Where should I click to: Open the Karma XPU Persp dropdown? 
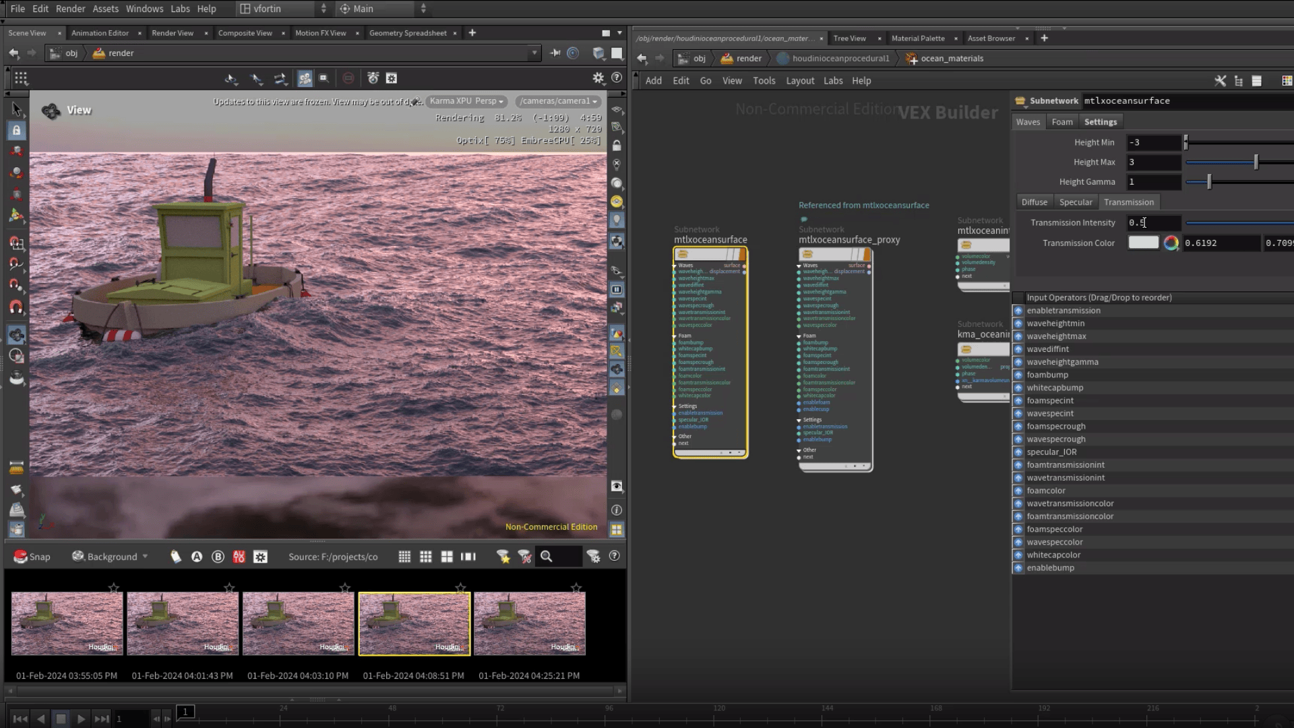click(x=466, y=101)
